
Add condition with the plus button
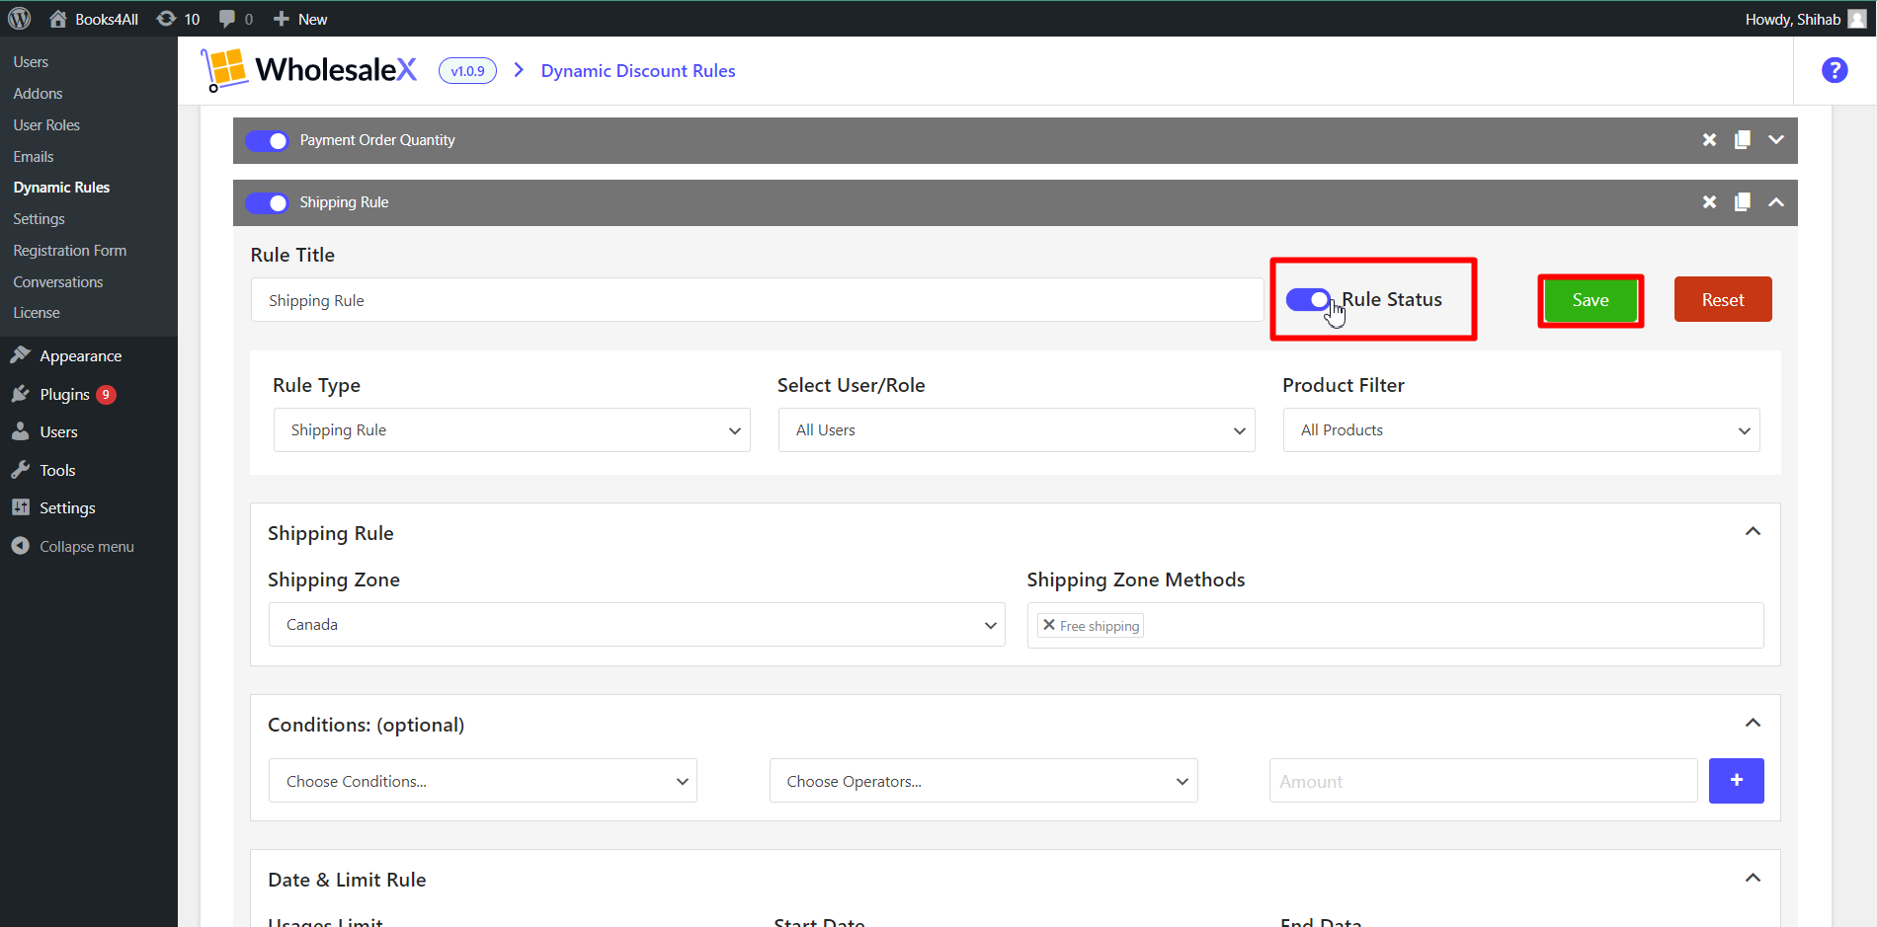coord(1737,781)
